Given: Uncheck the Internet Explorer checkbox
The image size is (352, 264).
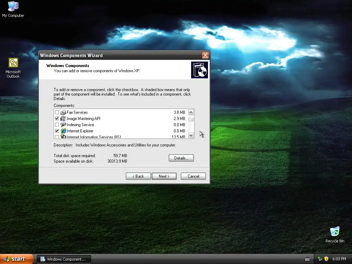Looking at the screenshot, I should (x=57, y=131).
